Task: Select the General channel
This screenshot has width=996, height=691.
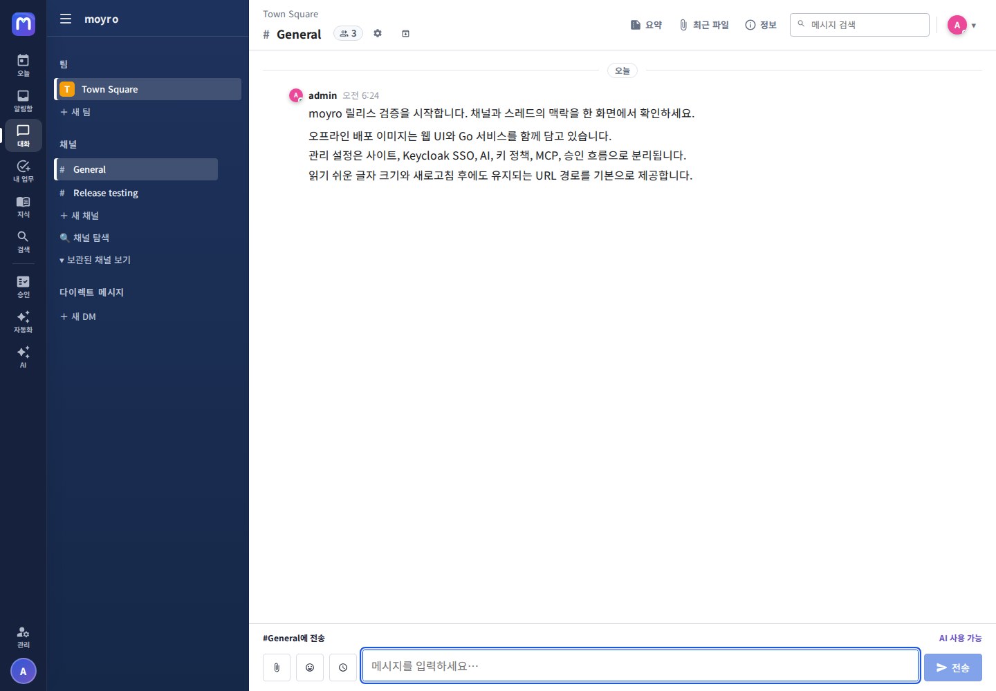Action: coord(136,169)
